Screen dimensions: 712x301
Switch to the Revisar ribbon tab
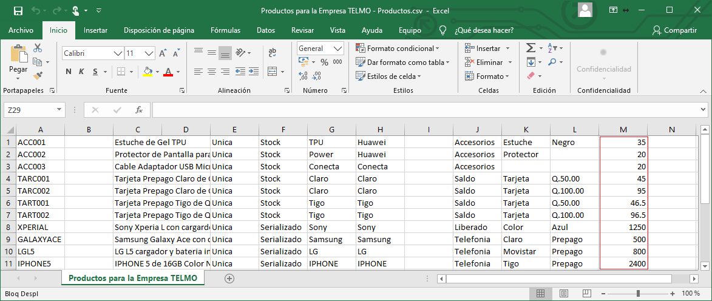click(302, 30)
